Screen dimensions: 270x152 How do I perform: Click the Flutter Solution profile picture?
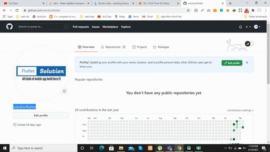tap(41, 73)
